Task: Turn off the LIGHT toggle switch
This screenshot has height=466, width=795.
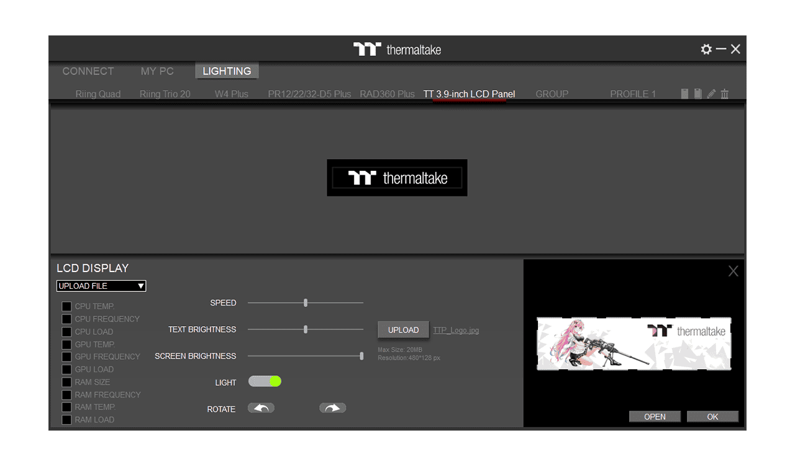Action: tap(265, 381)
